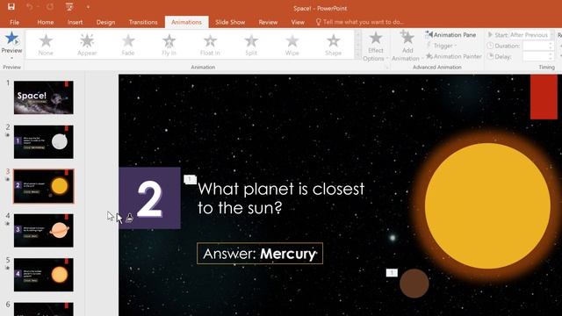
Task: Click the Delay input field
Action: click(535, 56)
